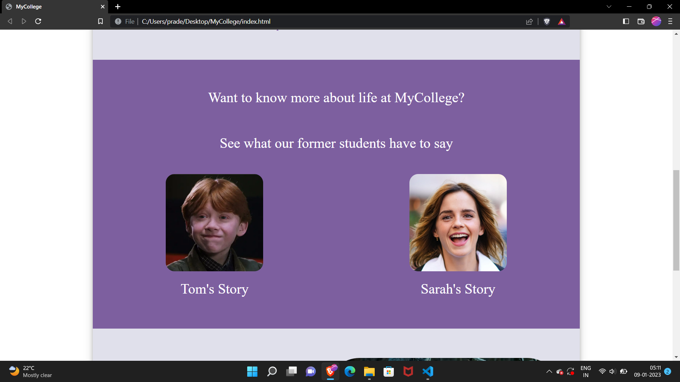Go back using the navigation arrow

[x=10, y=21]
